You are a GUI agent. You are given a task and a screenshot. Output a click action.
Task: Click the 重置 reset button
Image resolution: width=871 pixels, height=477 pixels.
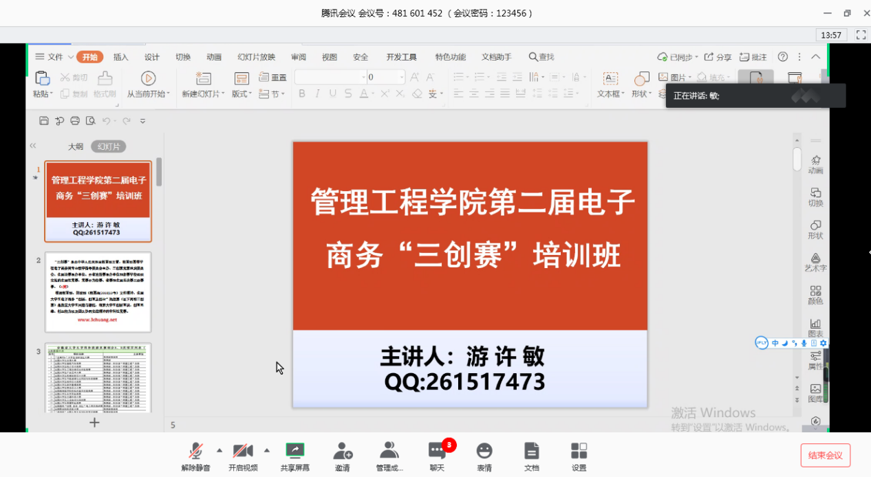pos(273,78)
